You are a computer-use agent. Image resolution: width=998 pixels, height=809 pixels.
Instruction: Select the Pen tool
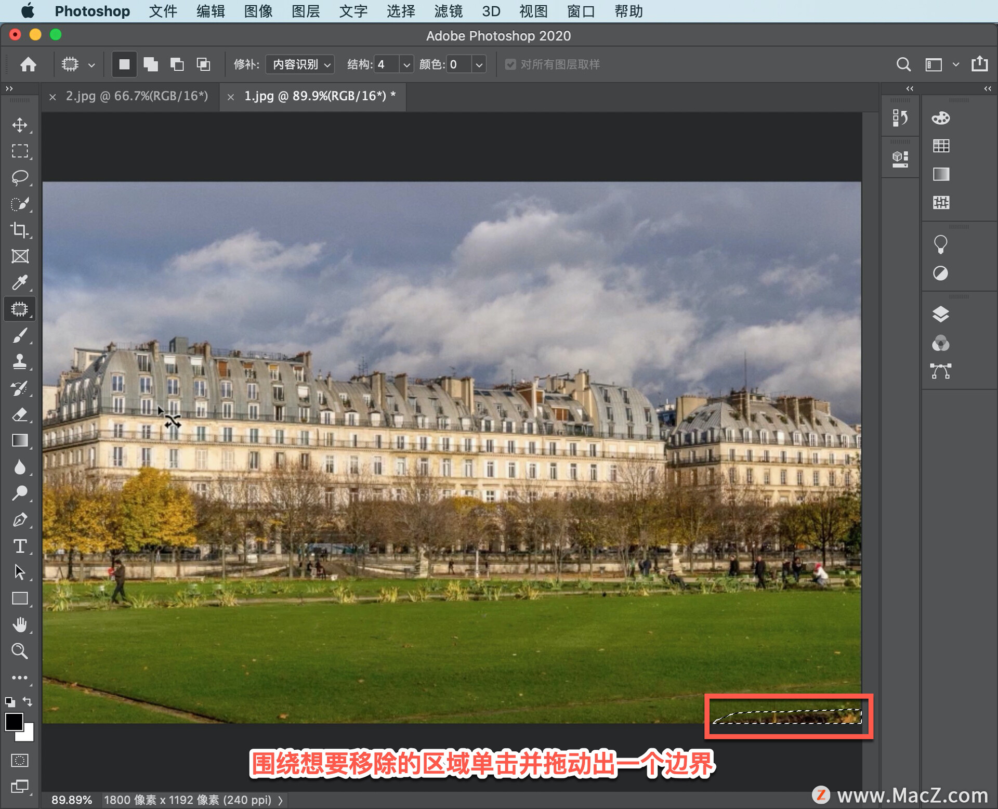coord(20,519)
